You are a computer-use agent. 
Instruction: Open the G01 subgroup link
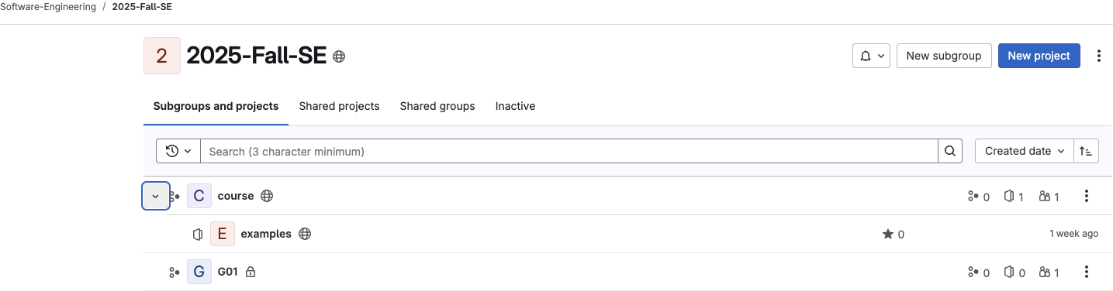pyautogui.click(x=227, y=272)
